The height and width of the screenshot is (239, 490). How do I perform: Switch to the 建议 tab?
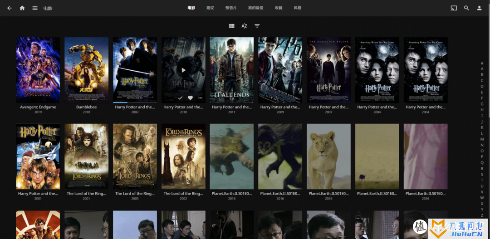click(x=211, y=8)
